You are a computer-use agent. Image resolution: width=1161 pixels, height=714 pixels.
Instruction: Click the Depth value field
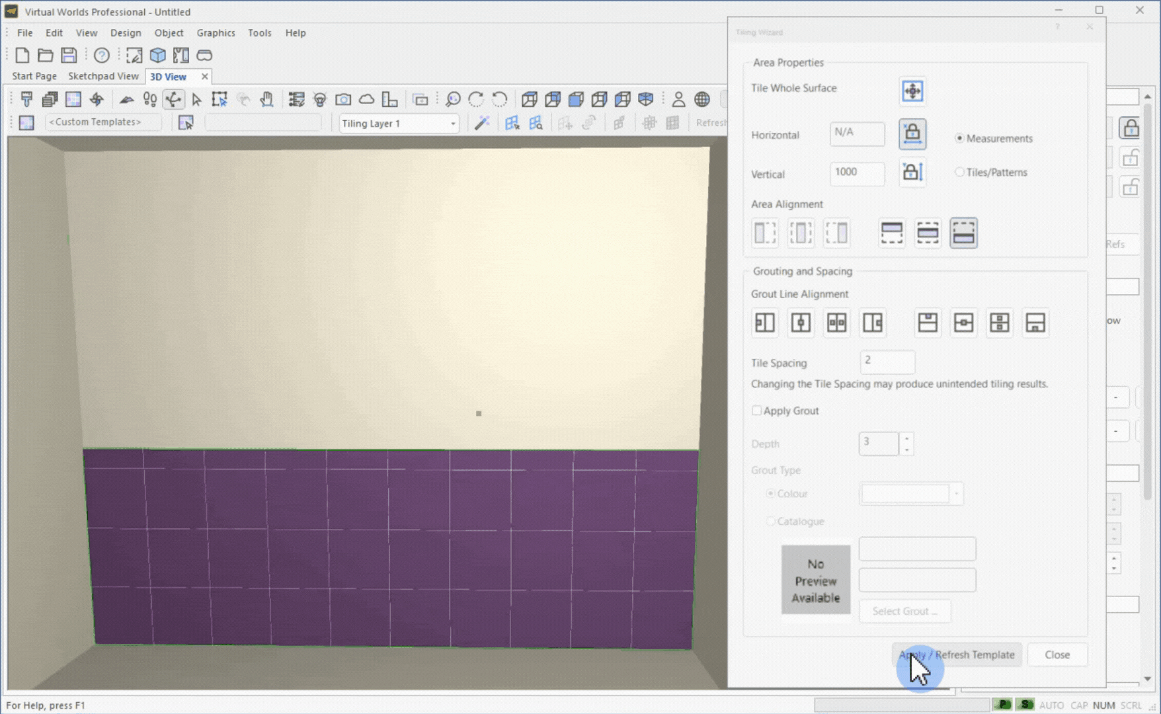(x=879, y=443)
